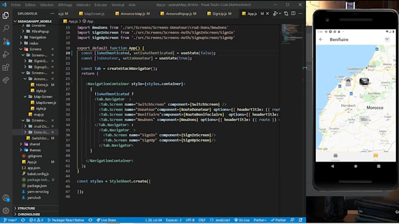The image size is (399, 224).
Task: Tap the orange map tab in phone
Action: click(376, 156)
